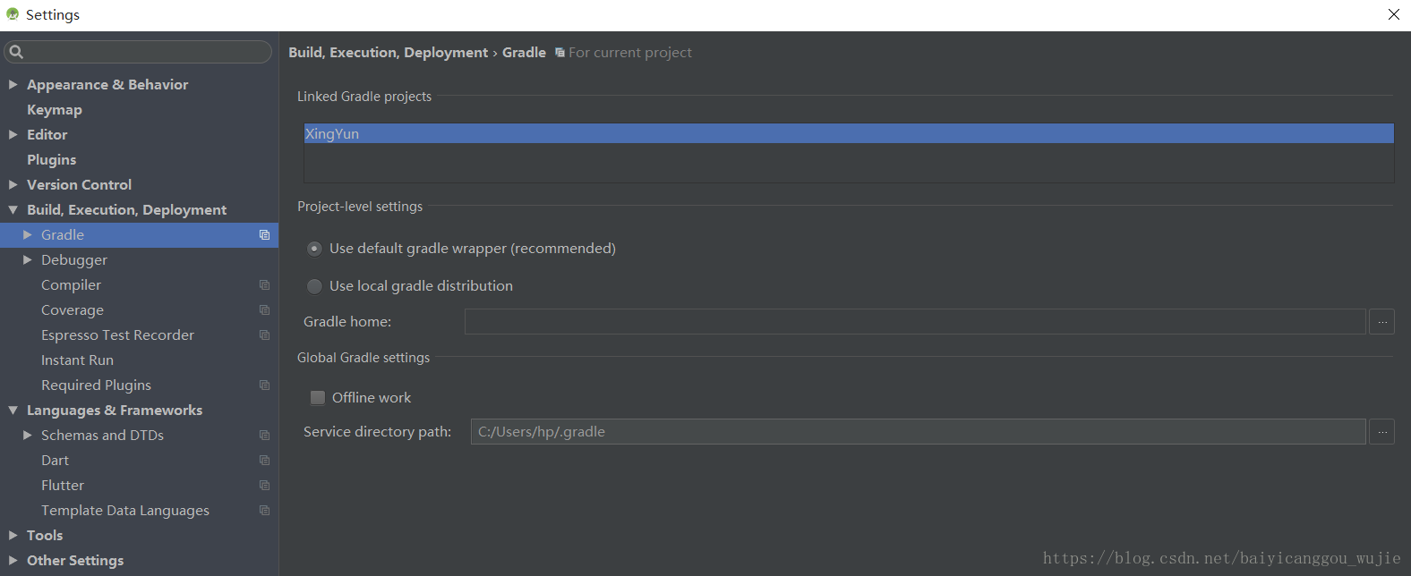Click the Build, Execution, Deployment breadcrumb

389,53
